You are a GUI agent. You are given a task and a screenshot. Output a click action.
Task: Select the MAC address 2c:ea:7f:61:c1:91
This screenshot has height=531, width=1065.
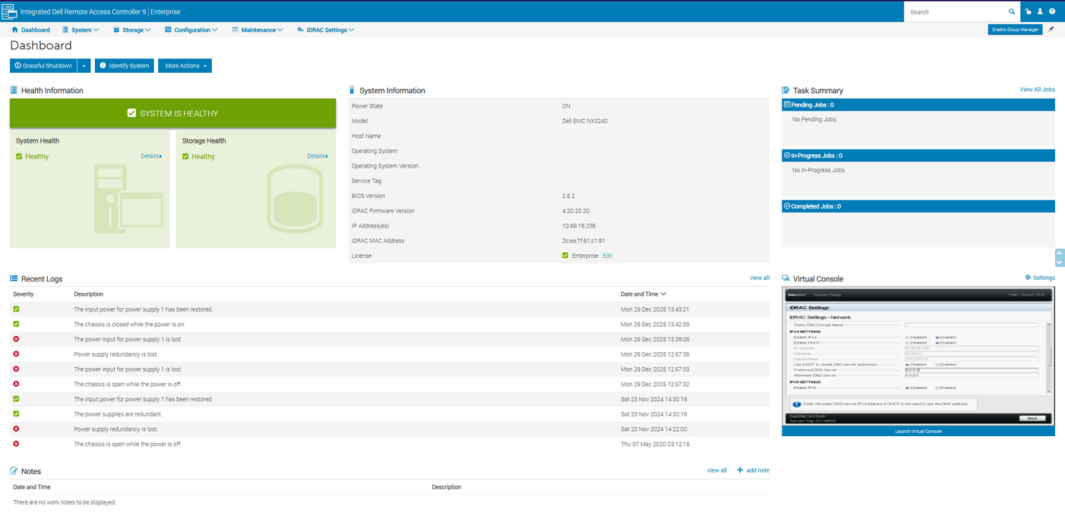click(583, 240)
